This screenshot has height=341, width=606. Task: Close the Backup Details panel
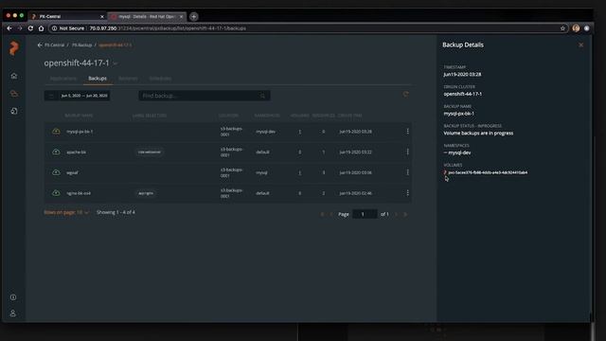pyautogui.click(x=580, y=45)
